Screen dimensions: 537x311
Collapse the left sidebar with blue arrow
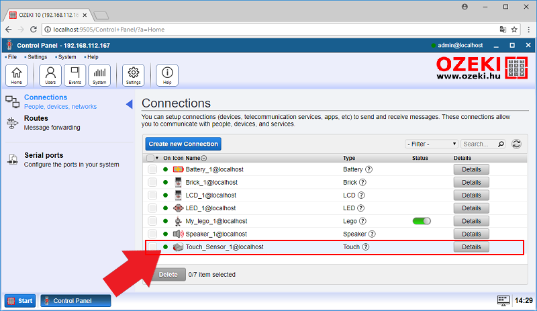point(129,103)
